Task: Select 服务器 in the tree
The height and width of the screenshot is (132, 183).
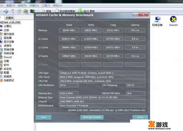Action: [8, 38]
